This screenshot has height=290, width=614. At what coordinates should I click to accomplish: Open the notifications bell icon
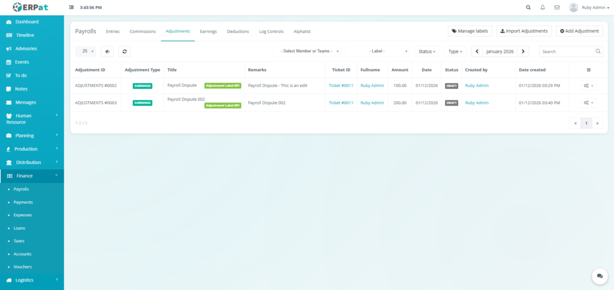(x=543, y=8)
